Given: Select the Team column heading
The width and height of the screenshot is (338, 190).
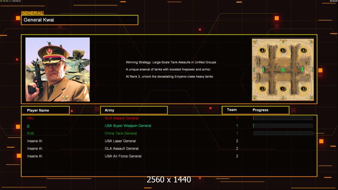Looking at the screenshot, I should (232, 110).
